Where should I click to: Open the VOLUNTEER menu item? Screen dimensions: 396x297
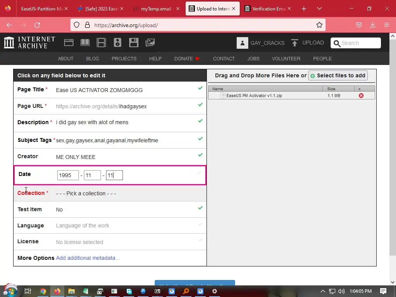[286, 59]
